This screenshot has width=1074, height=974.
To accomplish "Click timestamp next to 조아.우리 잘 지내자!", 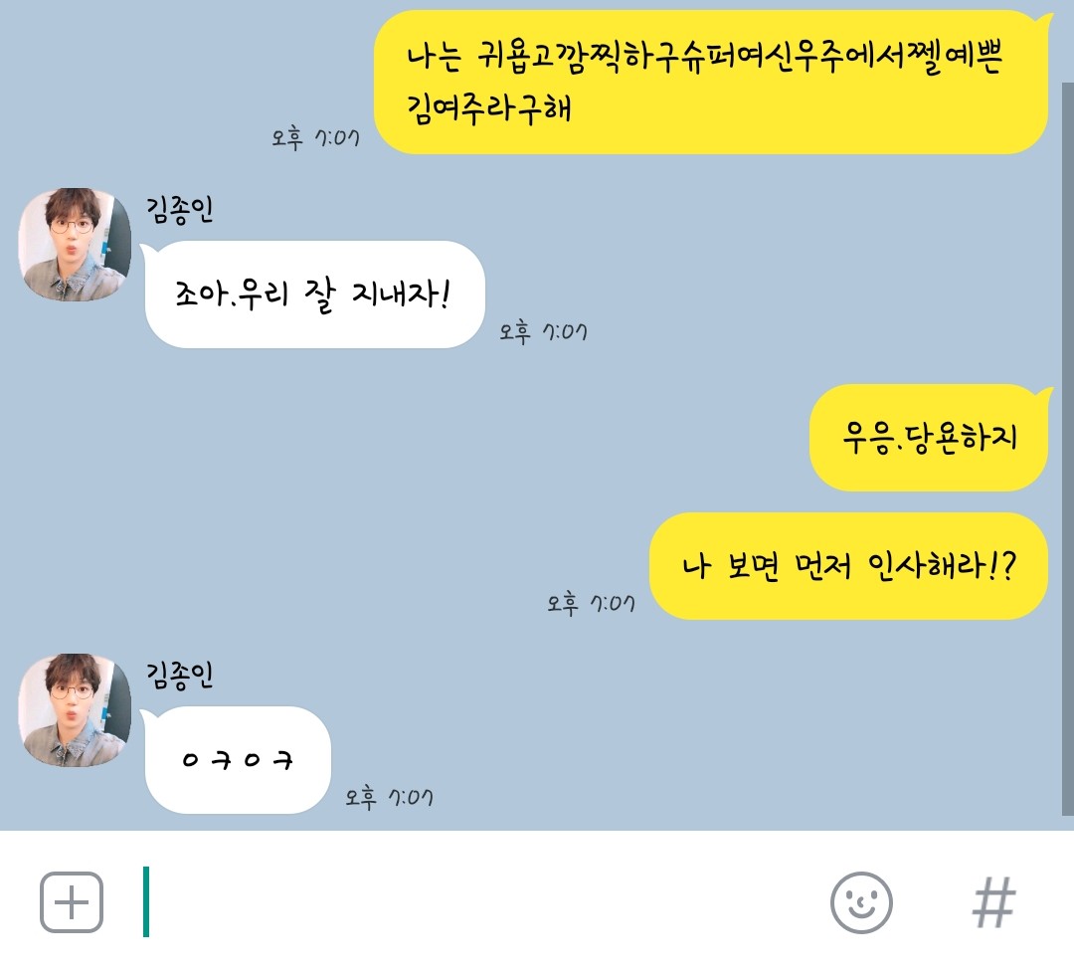I will click(543, 331).
